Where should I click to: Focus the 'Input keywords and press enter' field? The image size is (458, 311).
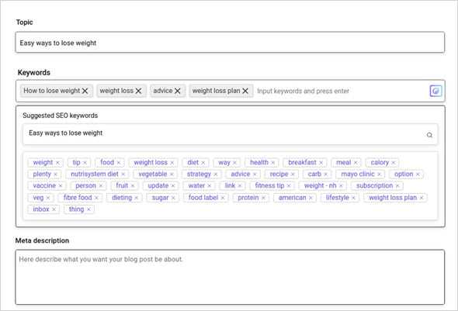pos(340,91)
